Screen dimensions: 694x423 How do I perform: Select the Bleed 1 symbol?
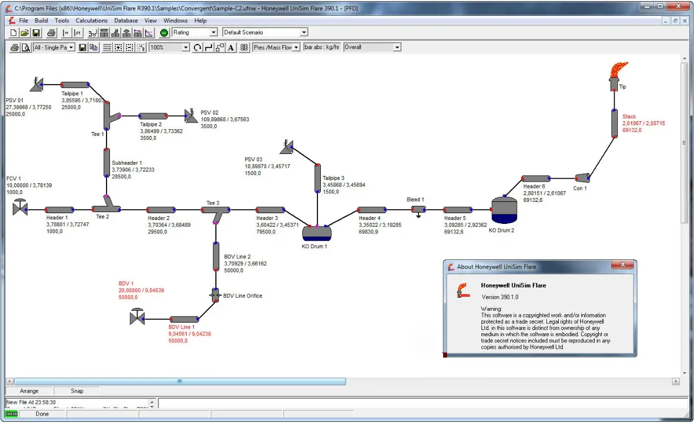tap(418, 210)
